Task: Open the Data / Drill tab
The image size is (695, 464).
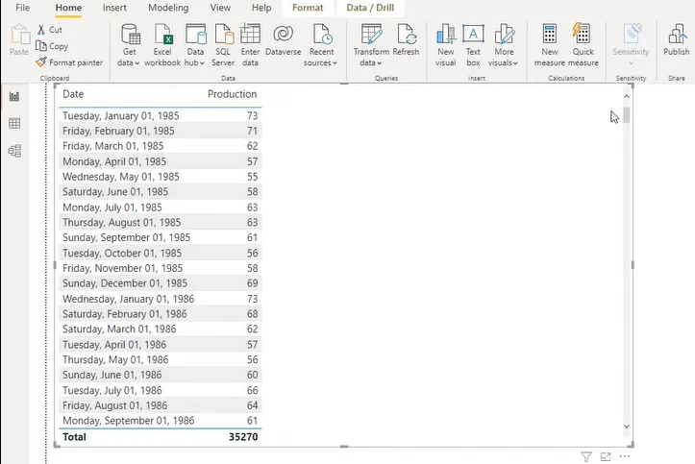Action: tap(370, 8)
